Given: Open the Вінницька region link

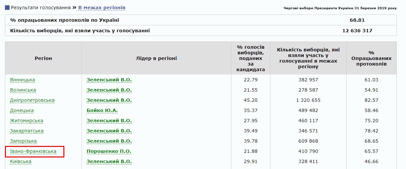Looking at the screenshot, I should 22,80.
